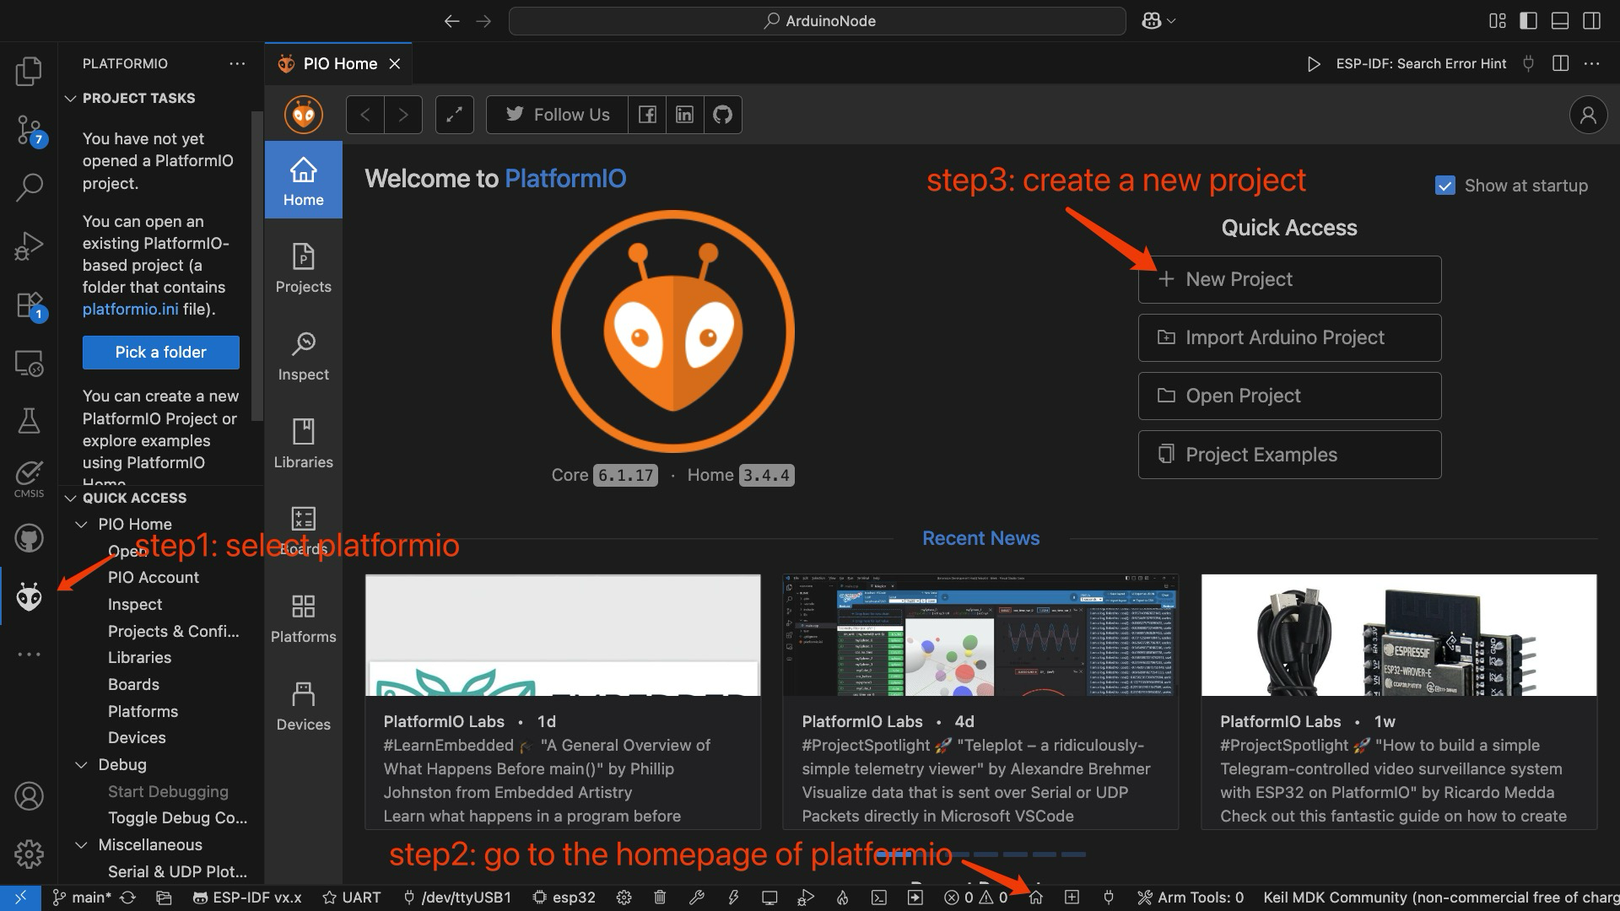The height and width of the screenshot is (911, 1620).
Task: Uncheck Show at startup checkbox
Action: point(1444,186)
